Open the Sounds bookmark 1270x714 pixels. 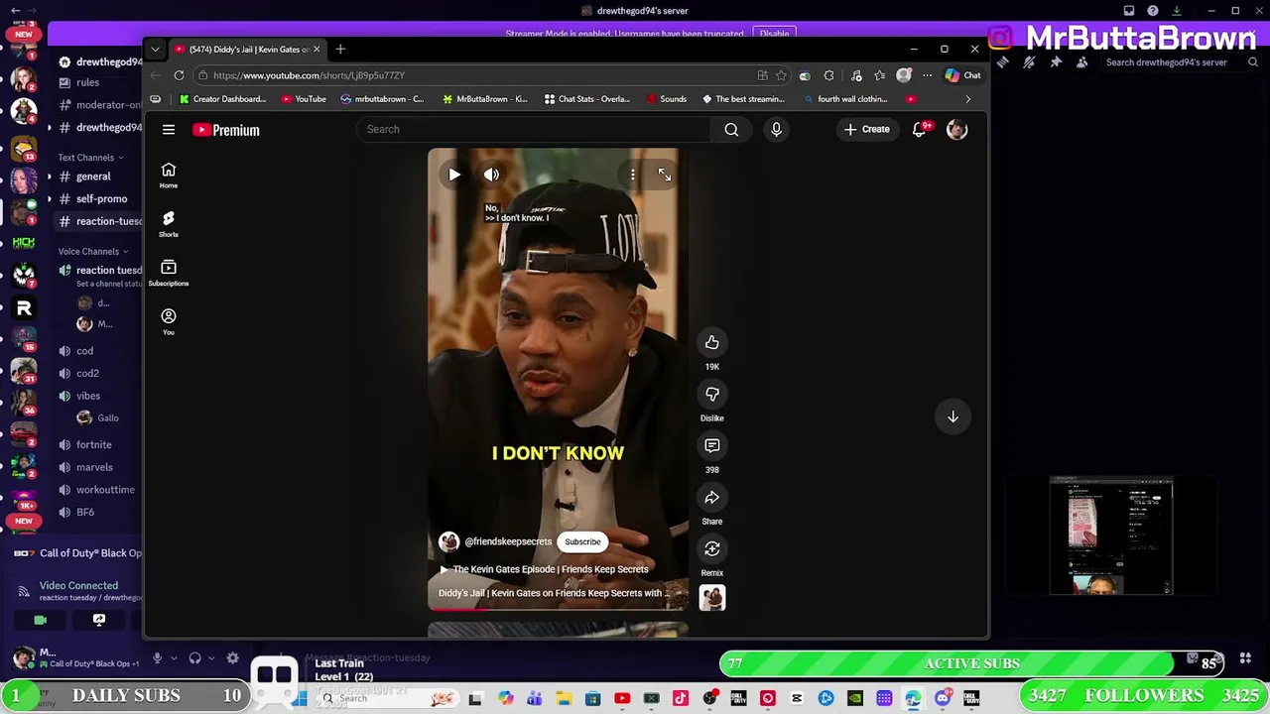[666, 99]
